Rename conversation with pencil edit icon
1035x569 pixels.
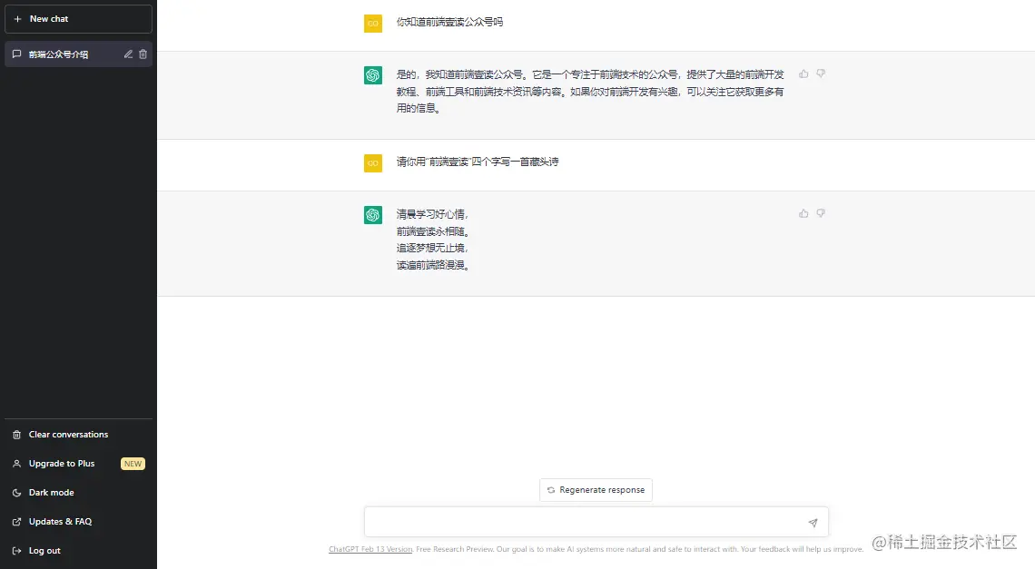128,54
